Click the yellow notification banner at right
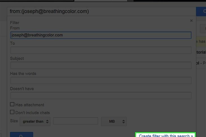This screenshot has width=206, height=137. (201, 41)
